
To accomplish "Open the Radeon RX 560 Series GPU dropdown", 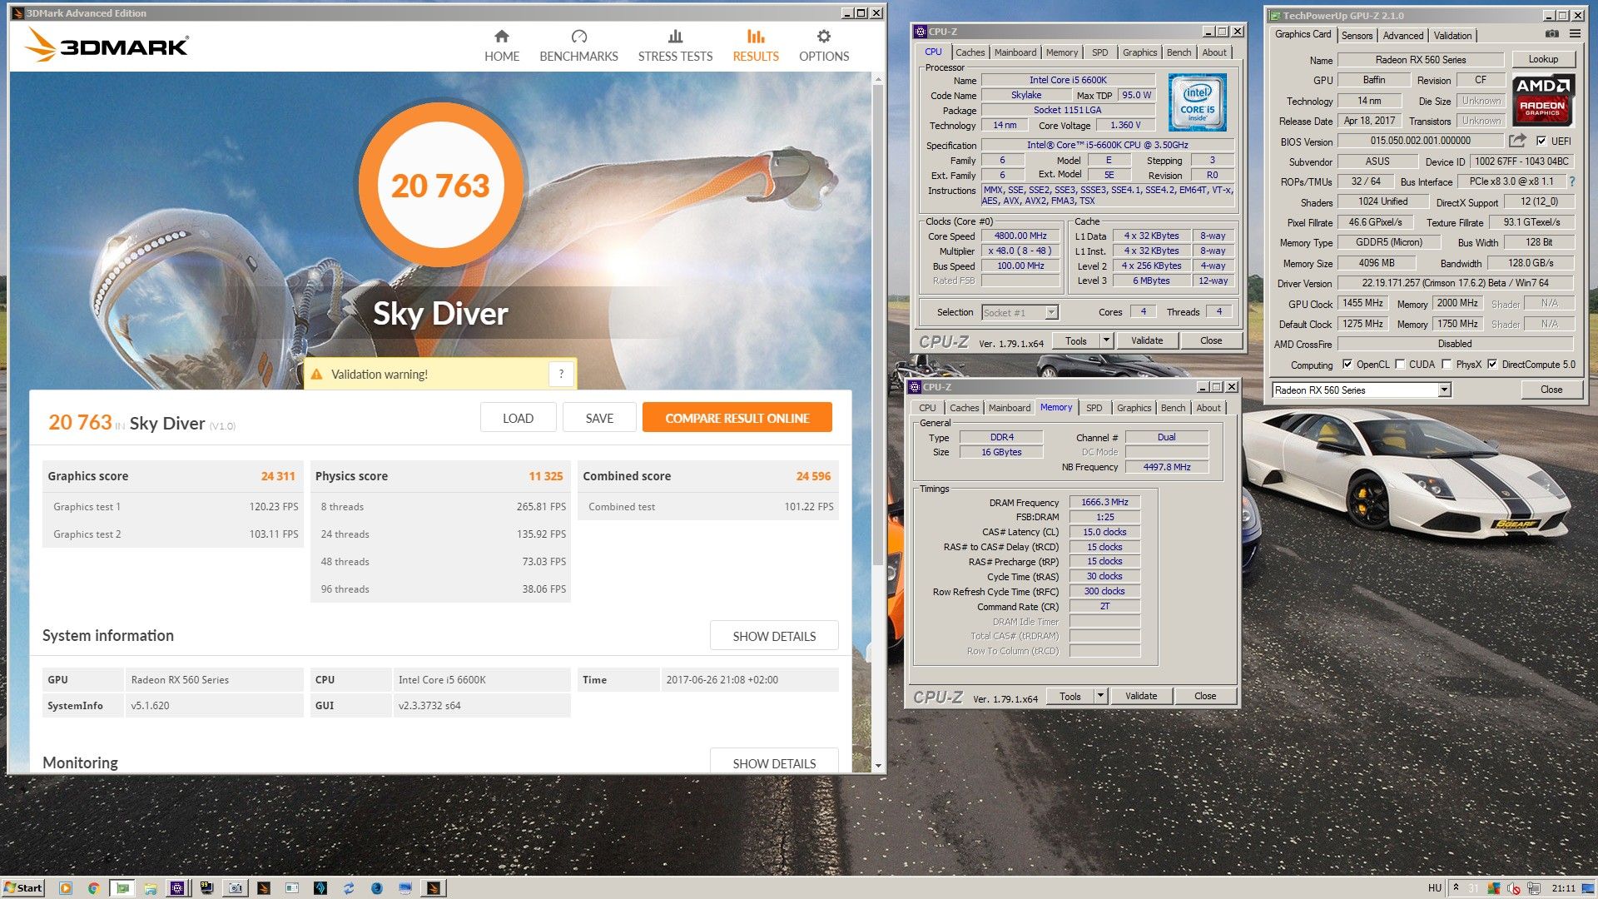I will pyautogui.click(x=1444, y=390).
